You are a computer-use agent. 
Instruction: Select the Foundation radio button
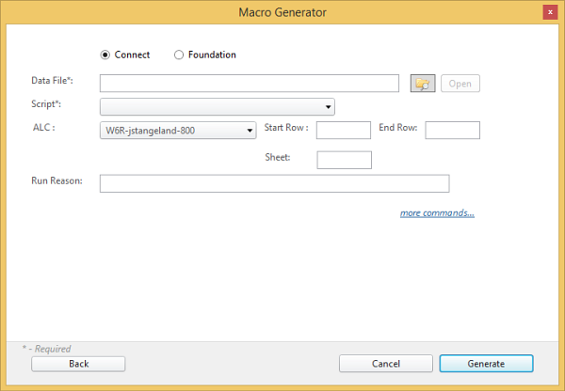(179, 55)
